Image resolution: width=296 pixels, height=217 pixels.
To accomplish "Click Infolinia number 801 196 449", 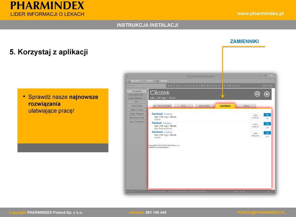I will (x=156, y=212).
